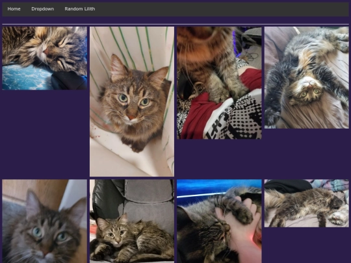Open the close-up blue-eyed cat face photo
The width and height of the screenshot is (351, 263).
[45, 221]
